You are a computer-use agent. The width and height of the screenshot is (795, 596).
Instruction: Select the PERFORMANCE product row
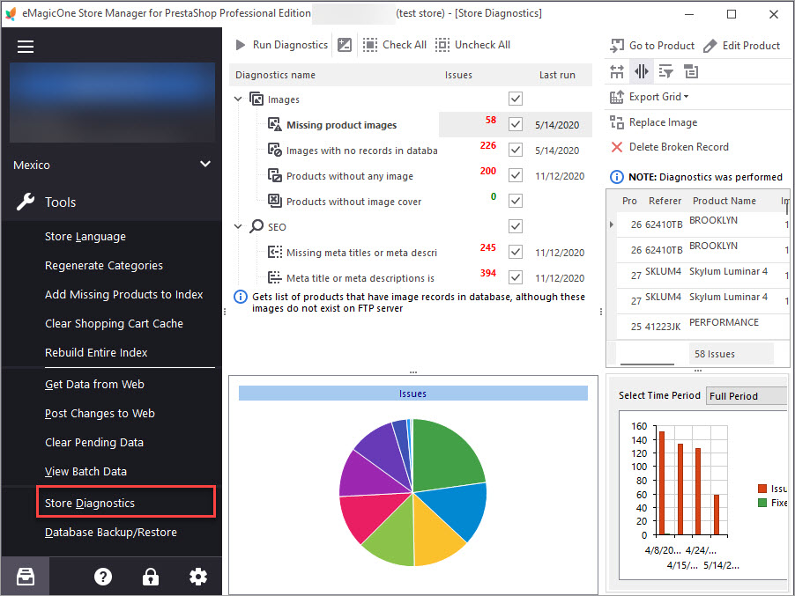(702, 326)
